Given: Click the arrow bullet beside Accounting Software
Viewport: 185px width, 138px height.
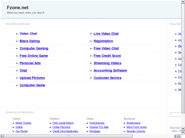Looking at the screenshot, I should pyautogui.click(x=91, y=71).
